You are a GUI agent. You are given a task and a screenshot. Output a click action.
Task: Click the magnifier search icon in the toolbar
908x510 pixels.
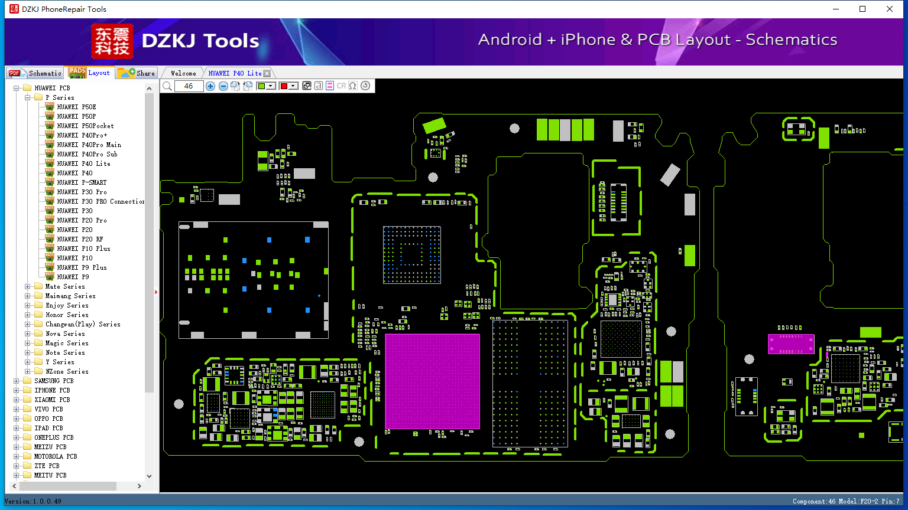[x=167, y=86]
